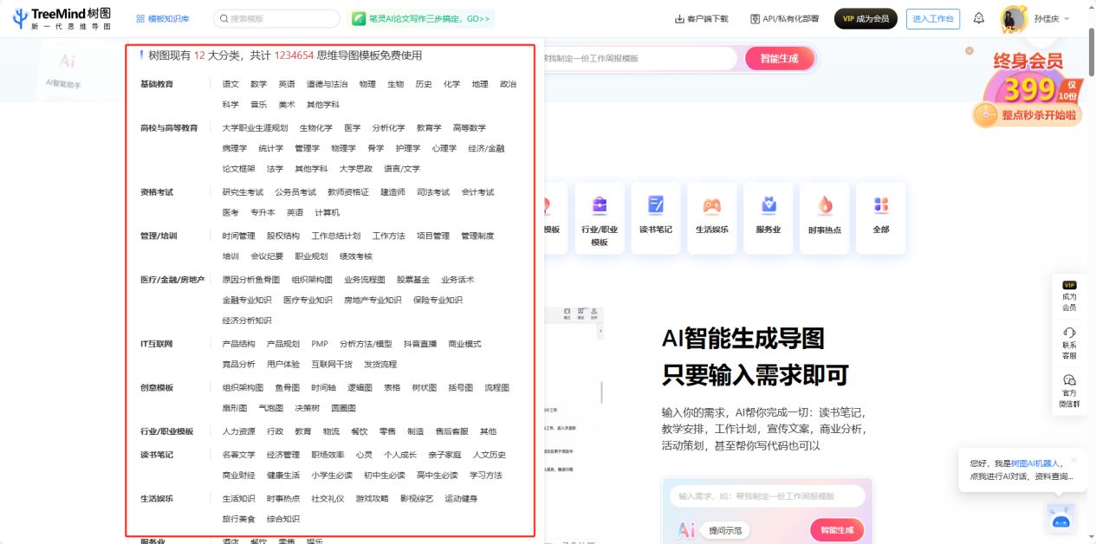Open the 医疗/金融/房地产 category heading
Image resolution: width=1096 pixels, height=544 pixels.
pos(172,280)
